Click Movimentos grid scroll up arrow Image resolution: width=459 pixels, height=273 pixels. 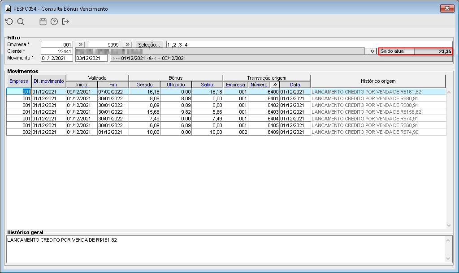pyautogui.click(x=449, y=92)
